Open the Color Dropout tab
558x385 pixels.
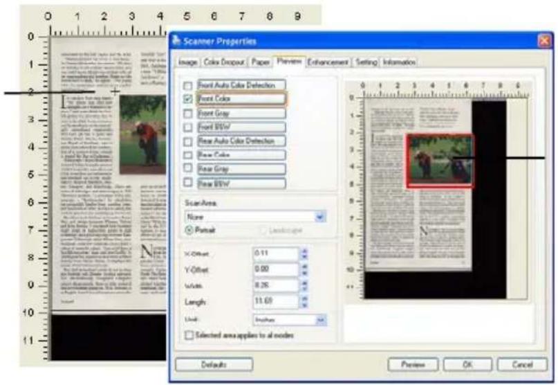(x=224, y=62)
